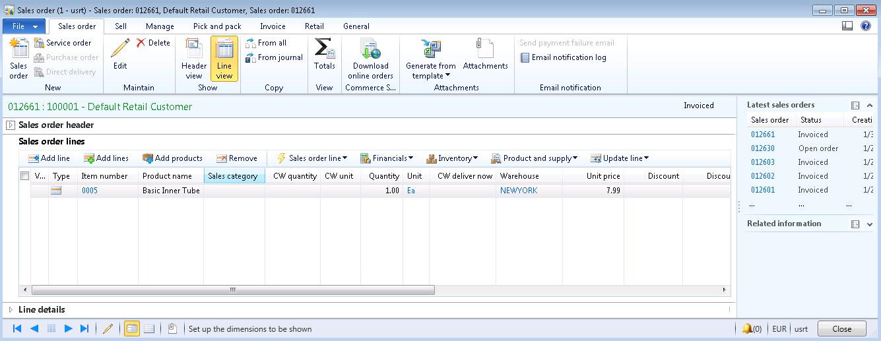
Task: Open the Update line dropdown
Action: (620, 158)
